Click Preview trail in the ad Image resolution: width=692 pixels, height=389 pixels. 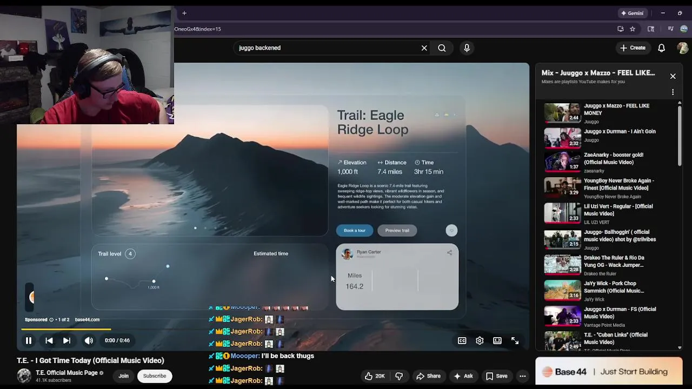click(x=397, y=231)
